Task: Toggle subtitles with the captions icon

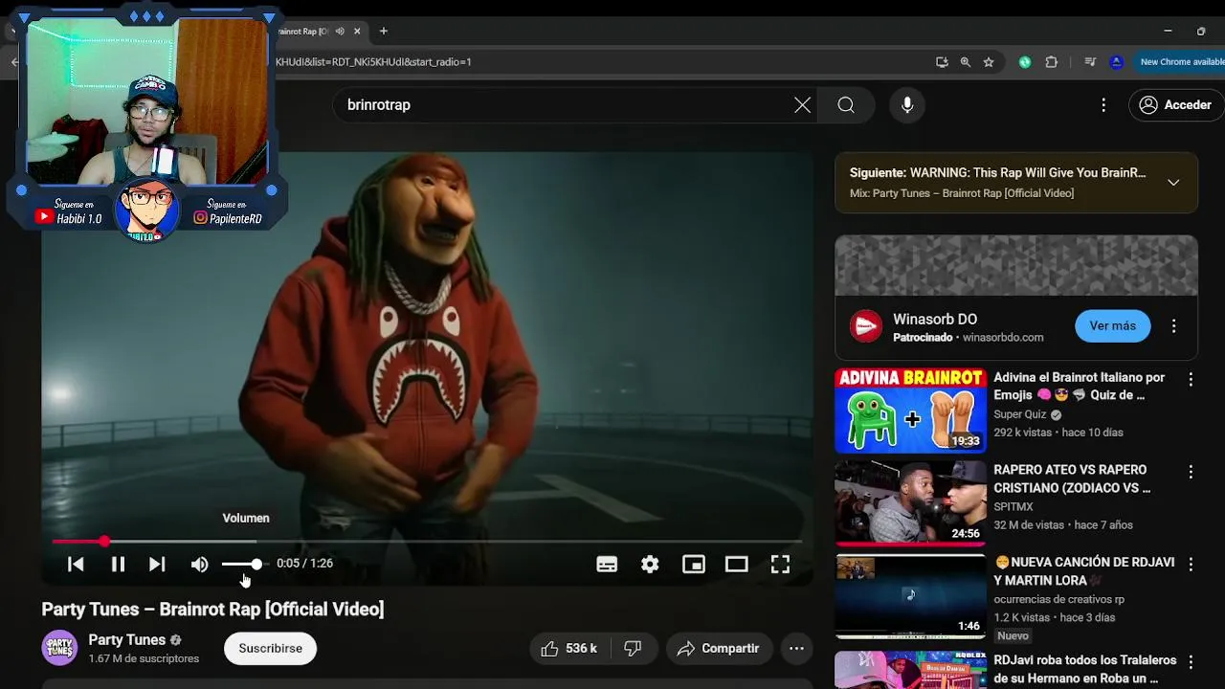Action: click(x=607, y=565)
